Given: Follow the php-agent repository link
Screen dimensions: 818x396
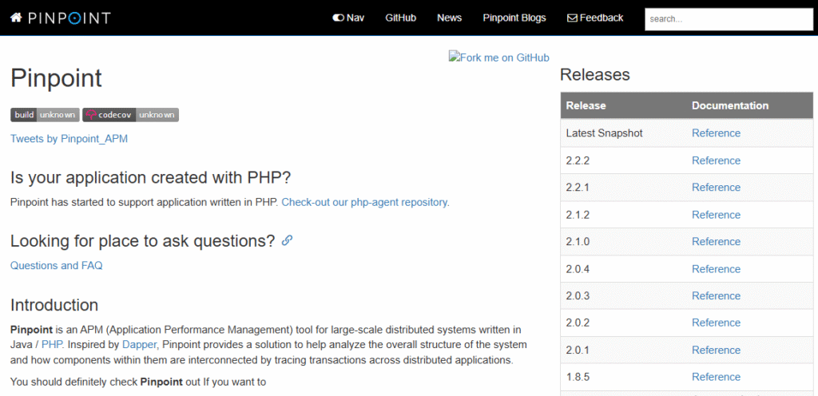Looking at the screenshot, I should 365,202.
